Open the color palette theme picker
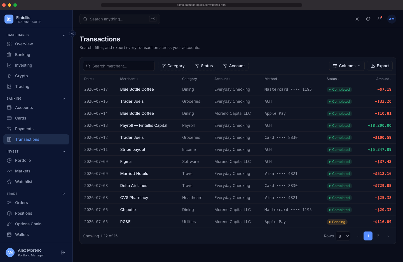 click(368, 19)
